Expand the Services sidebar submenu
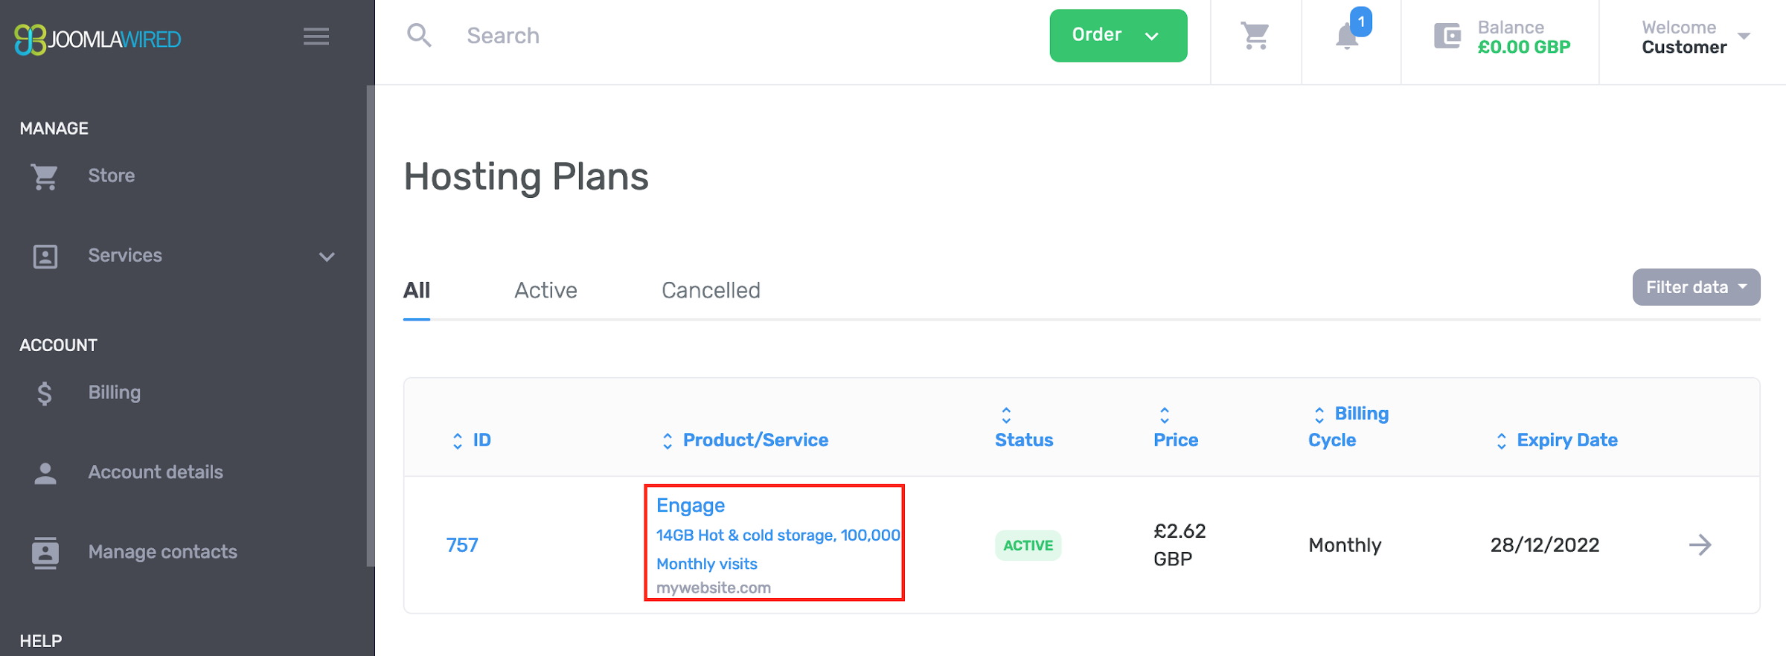The height and width of the screenshot is (656, 1786). (326, 256)
